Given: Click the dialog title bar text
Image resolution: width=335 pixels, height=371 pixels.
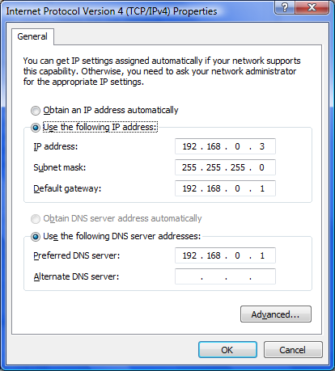Looking at the screenshot, I should (x=112, y=11).
